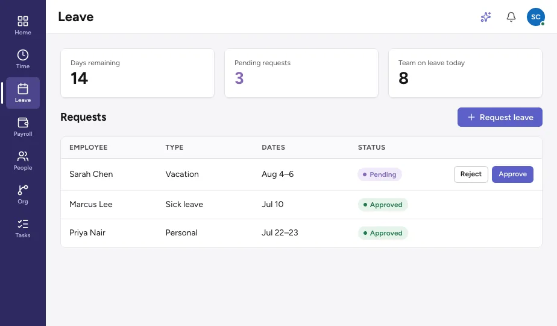Click the Vacation leave type cell
The height and width of the screenshot is (326, 557).
[x=182, y=174]
